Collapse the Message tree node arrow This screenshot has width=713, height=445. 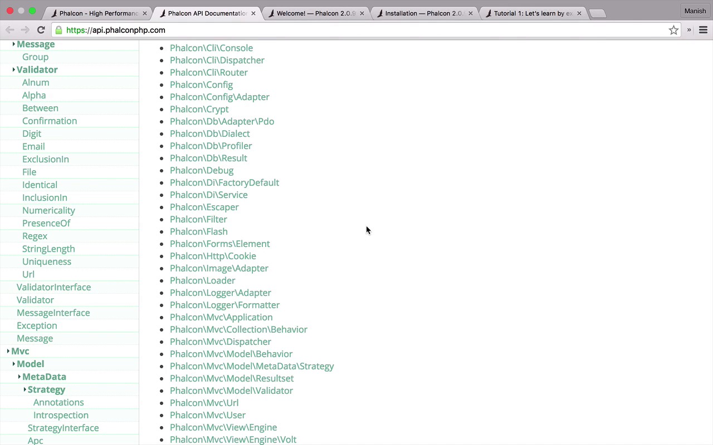point(13,44)
